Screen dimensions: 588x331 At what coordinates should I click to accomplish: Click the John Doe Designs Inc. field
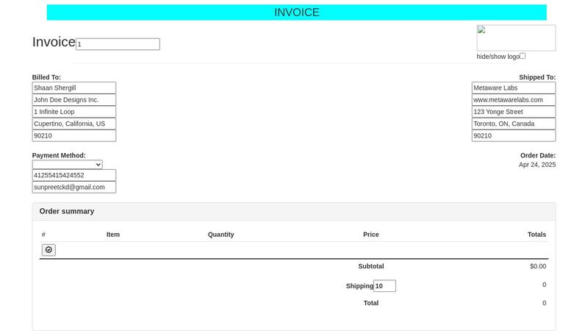pos(74,100)
